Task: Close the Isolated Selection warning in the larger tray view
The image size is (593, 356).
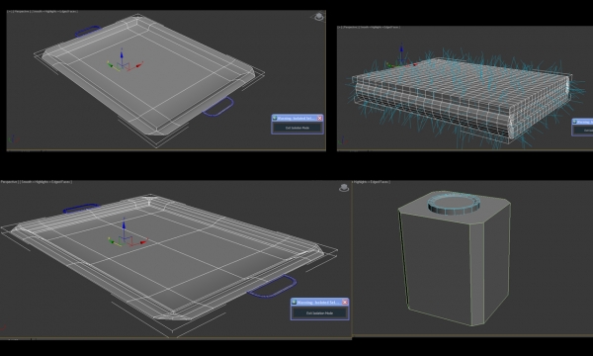Action: (345, 303)
